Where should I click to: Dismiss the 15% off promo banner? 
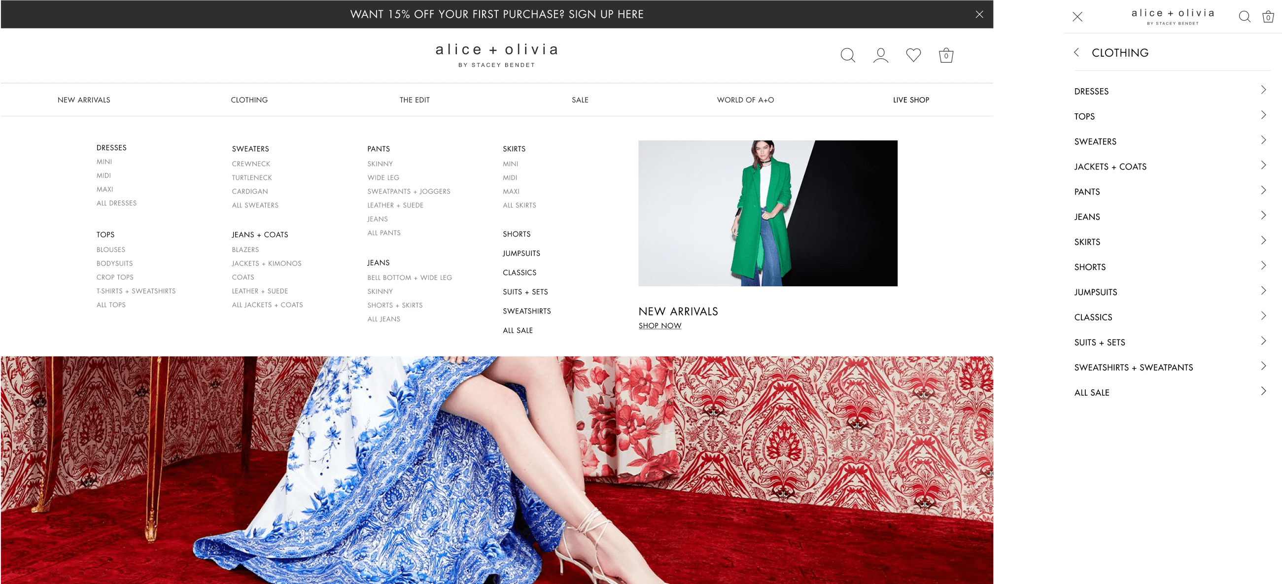(x=979, y=14)
